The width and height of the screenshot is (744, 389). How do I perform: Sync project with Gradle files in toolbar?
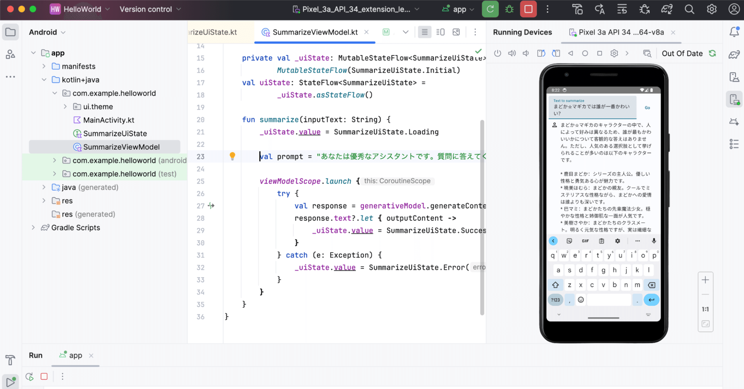point(667,9)
